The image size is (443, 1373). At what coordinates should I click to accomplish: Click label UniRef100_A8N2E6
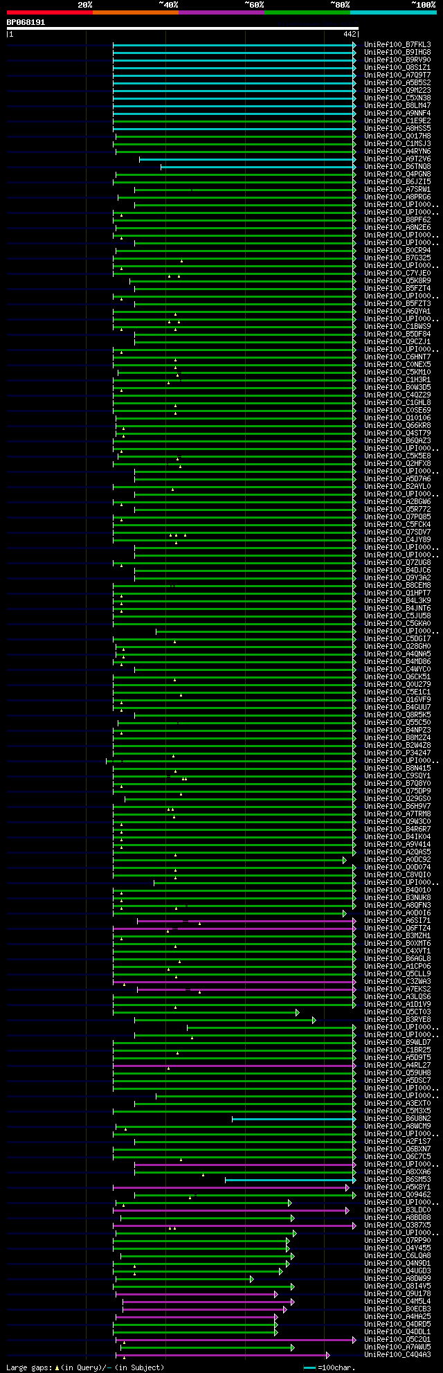[x=397, y=228]
